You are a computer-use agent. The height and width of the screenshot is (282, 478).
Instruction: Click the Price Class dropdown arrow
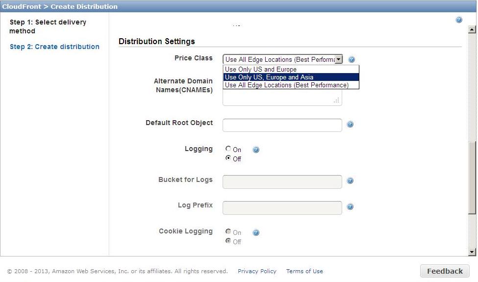(x=339, y=59)
